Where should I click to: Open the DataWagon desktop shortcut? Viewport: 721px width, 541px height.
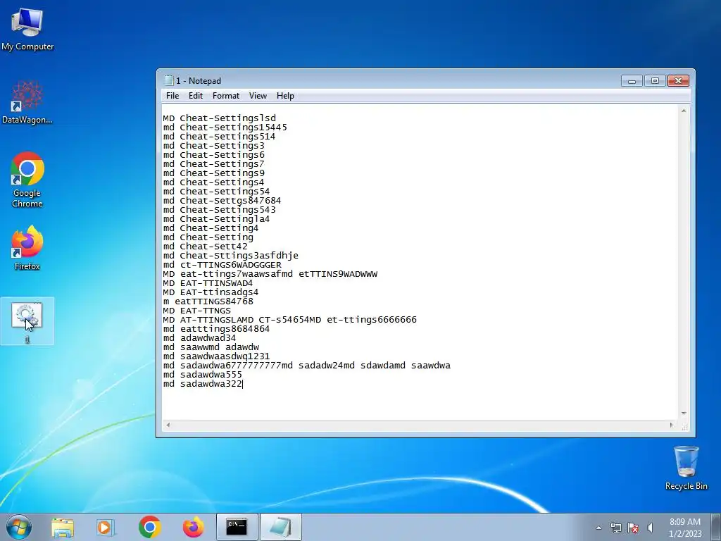point(27,102)
